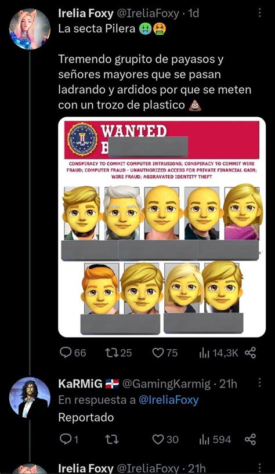Viewport: 275px width, 474px height.
Task: Open the 1d timestamp of the main tweet
Action: [193, 13]
